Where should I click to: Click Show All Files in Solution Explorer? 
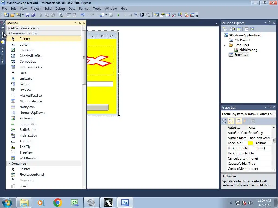tap(232, 29)
